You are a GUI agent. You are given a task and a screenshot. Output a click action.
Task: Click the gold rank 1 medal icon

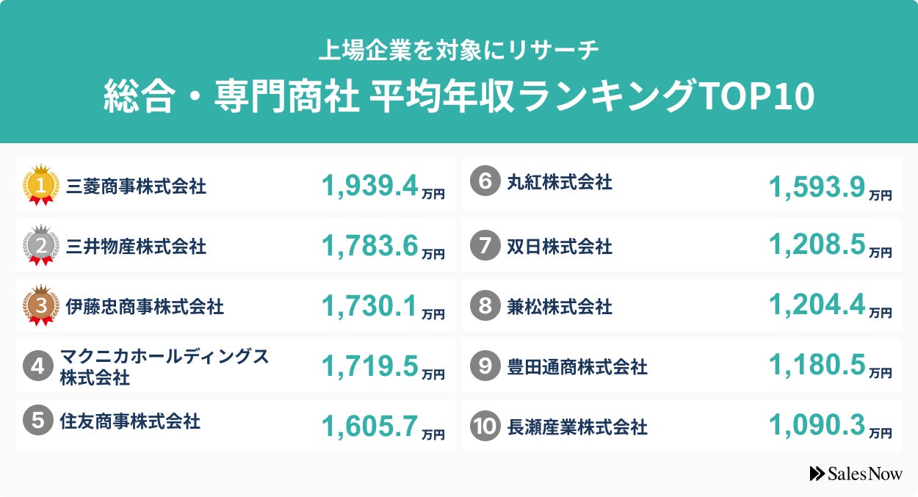click(x=40, y=186)
